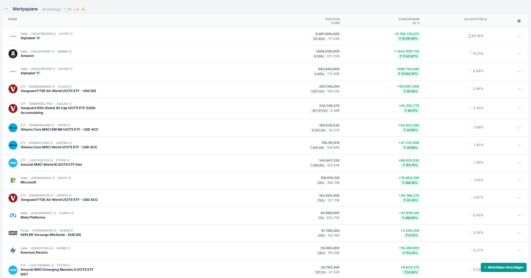This screenshot has height=278, width=531.
Task: Open more options for Amundi MSCI World III
Action: point(519,163)
